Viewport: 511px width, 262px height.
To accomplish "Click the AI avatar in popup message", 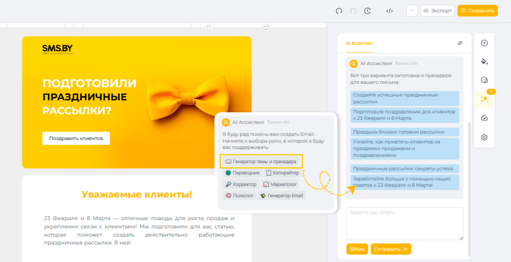I will [226, 123].
